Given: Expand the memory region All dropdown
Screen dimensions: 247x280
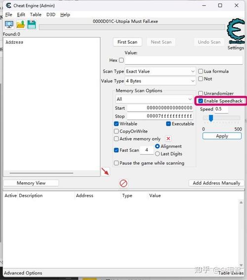Looking at the screenshot, I should [x=154, y=99].
